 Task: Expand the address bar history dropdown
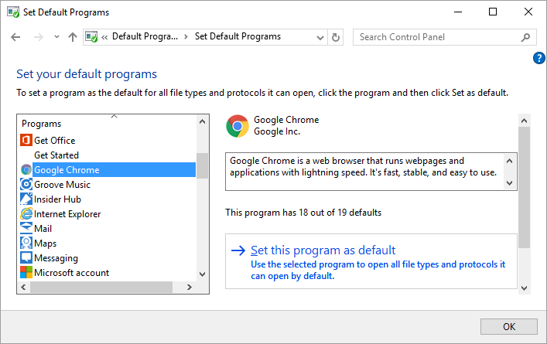coord(320,37)
